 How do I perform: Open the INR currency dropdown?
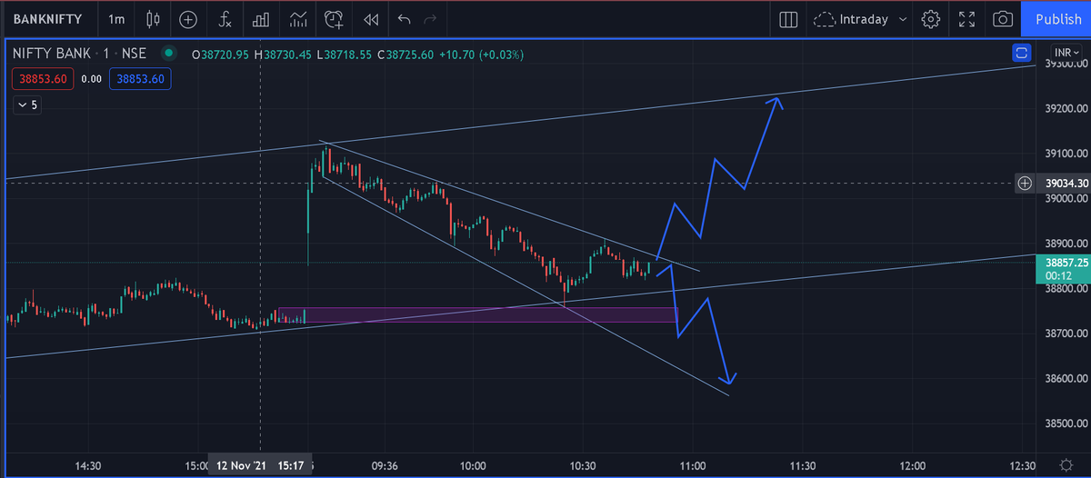1066,53
